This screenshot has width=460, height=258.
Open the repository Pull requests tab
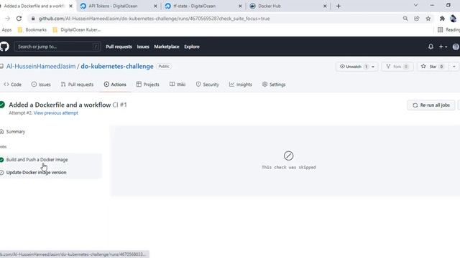point(77,85)
